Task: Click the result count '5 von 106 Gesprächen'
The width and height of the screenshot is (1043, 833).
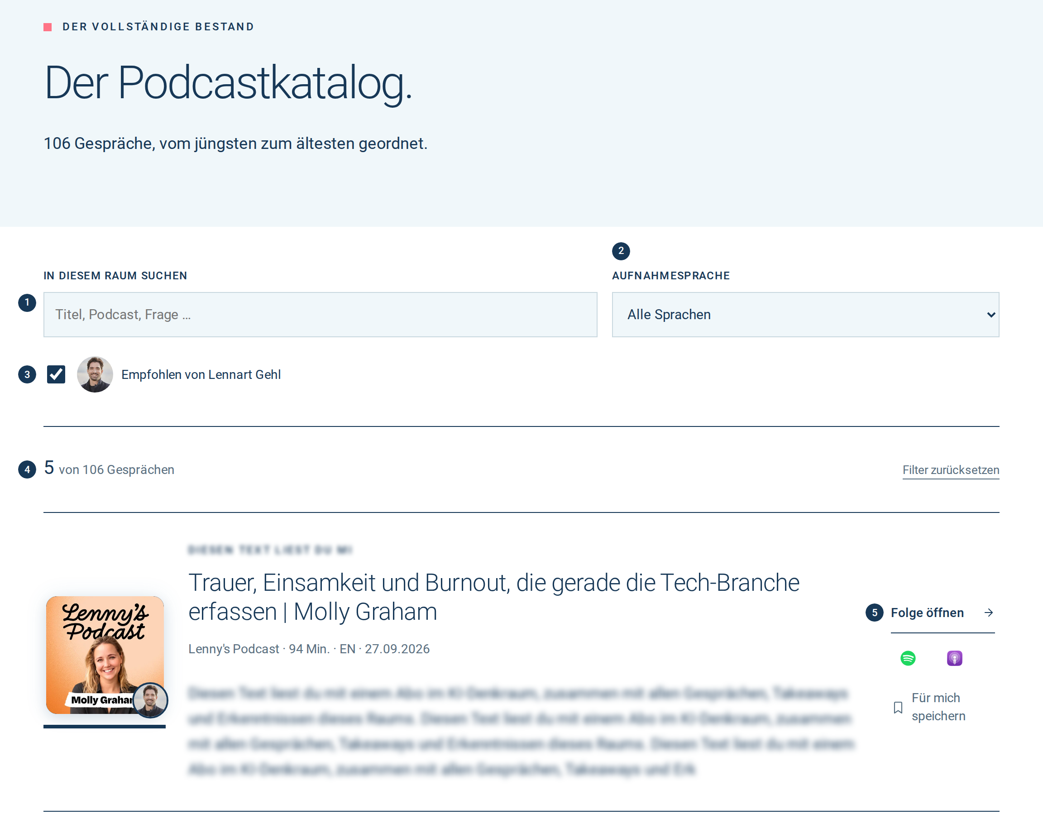Action: pyautogui.click(x=109, y=468)
